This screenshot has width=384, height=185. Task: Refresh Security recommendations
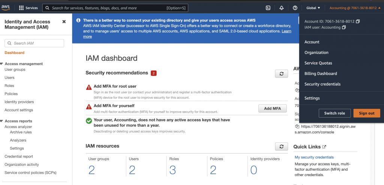[281, 74]
